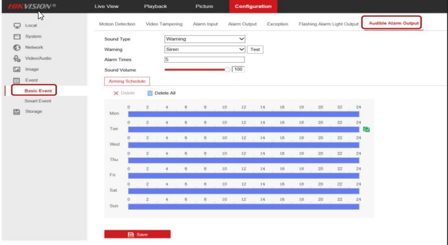Click the Sound Volume slider handle

pos(227,69)
